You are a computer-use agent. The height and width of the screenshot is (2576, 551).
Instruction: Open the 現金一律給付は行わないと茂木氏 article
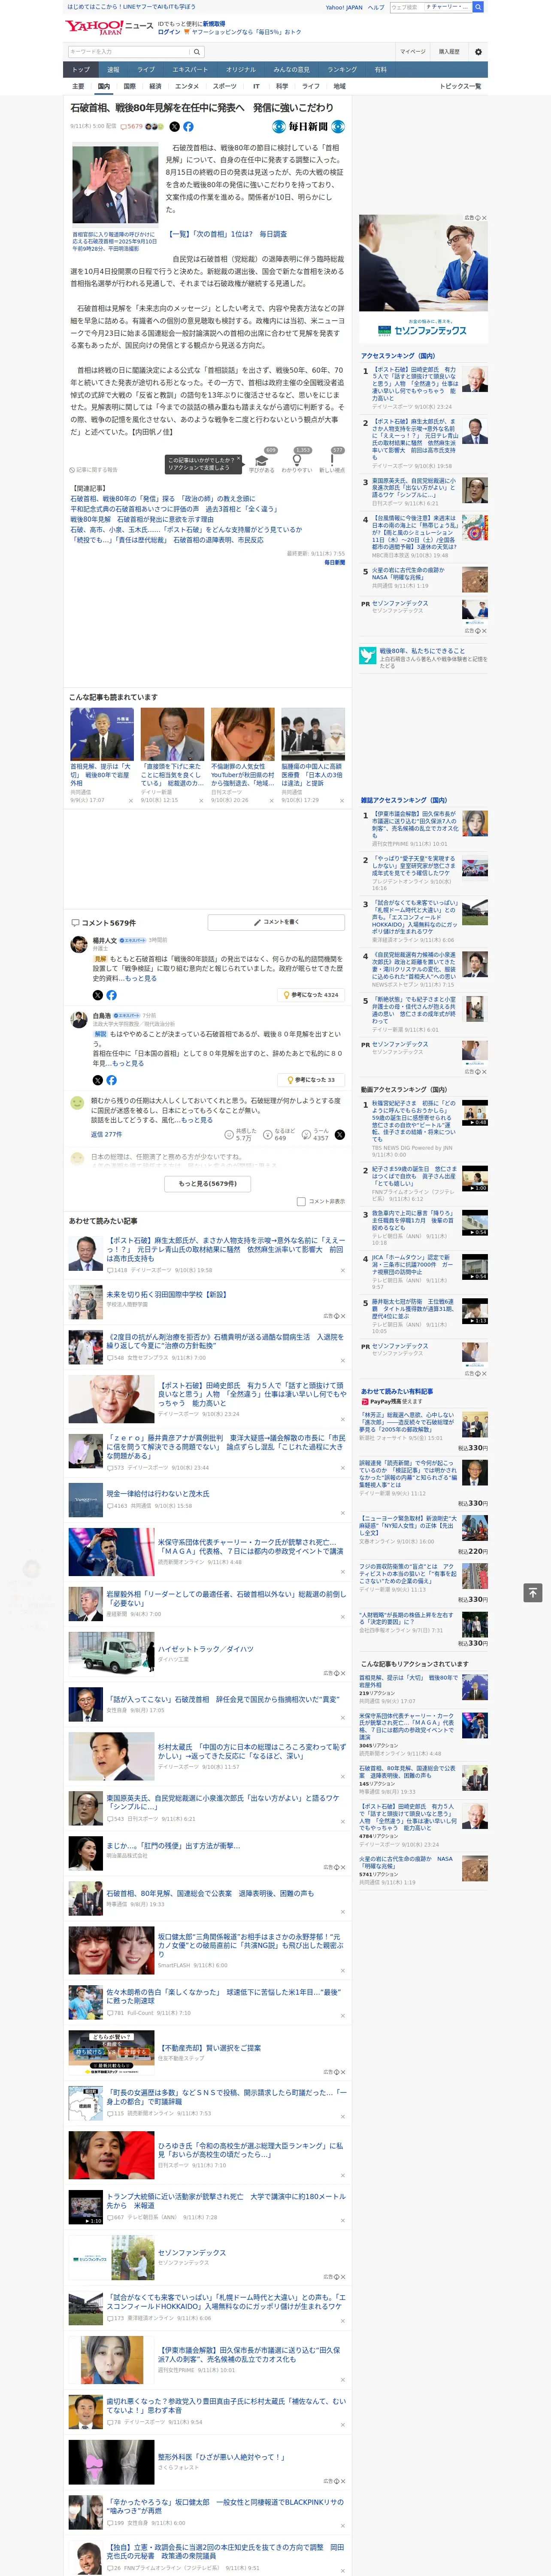click(x=158, y=1494)
